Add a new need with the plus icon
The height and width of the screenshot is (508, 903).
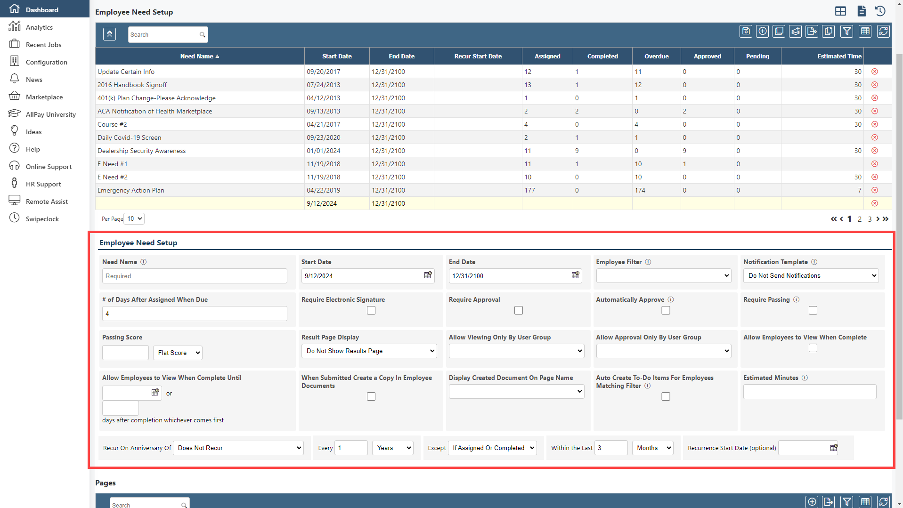coord(762,32)
